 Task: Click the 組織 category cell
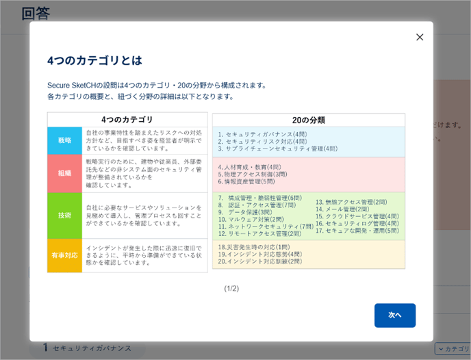click(x=64, y=173)
